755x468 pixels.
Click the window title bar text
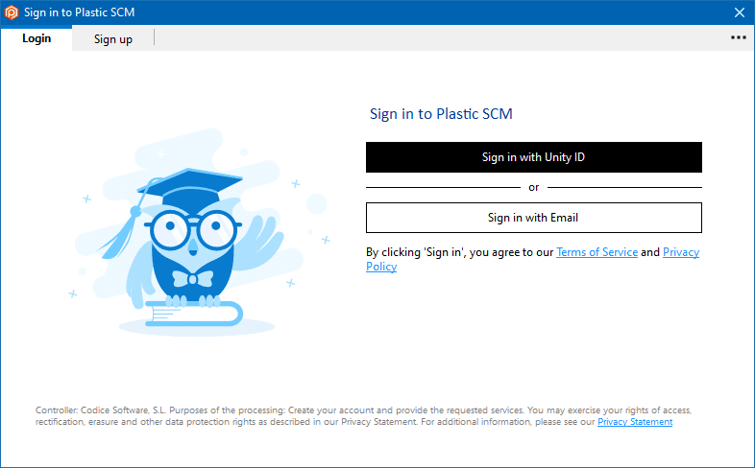coord(80,12)
